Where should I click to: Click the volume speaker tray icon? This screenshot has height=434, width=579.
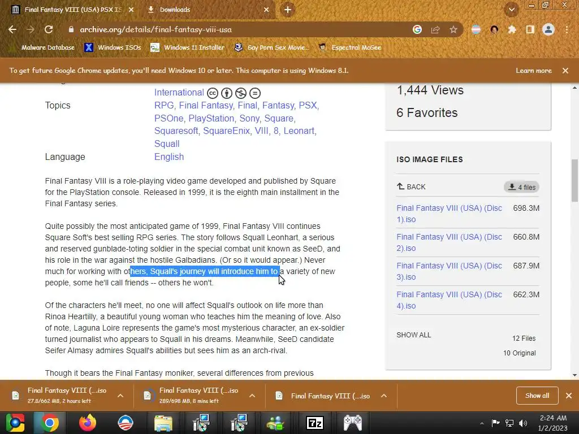[x=523, y=423]
